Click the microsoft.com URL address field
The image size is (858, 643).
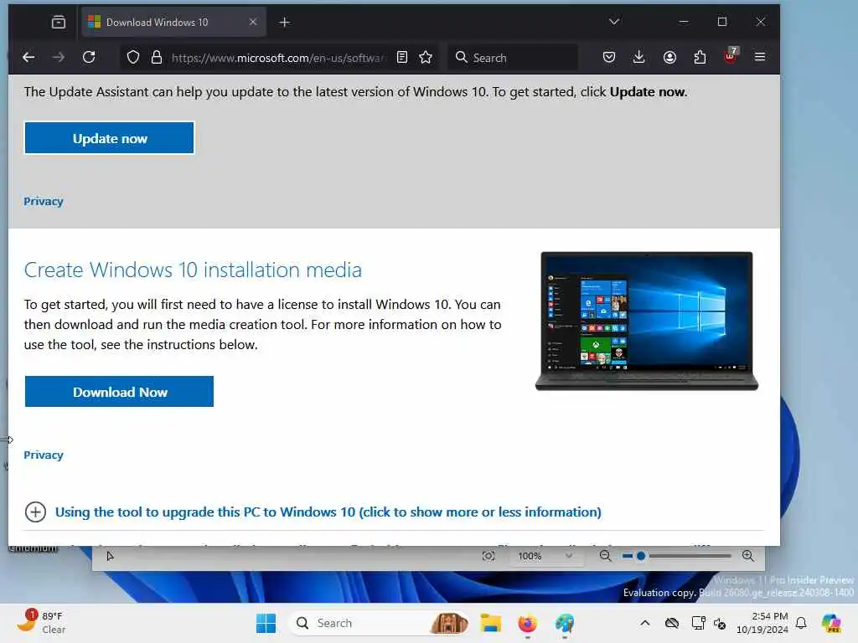(x=277, y=58)
